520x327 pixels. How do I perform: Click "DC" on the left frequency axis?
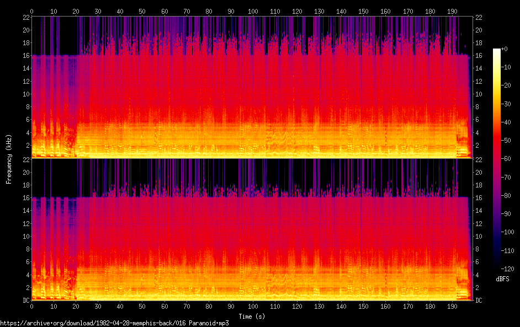pos(26,300)
